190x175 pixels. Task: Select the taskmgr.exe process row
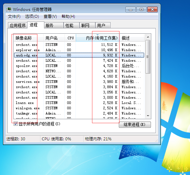79,113
